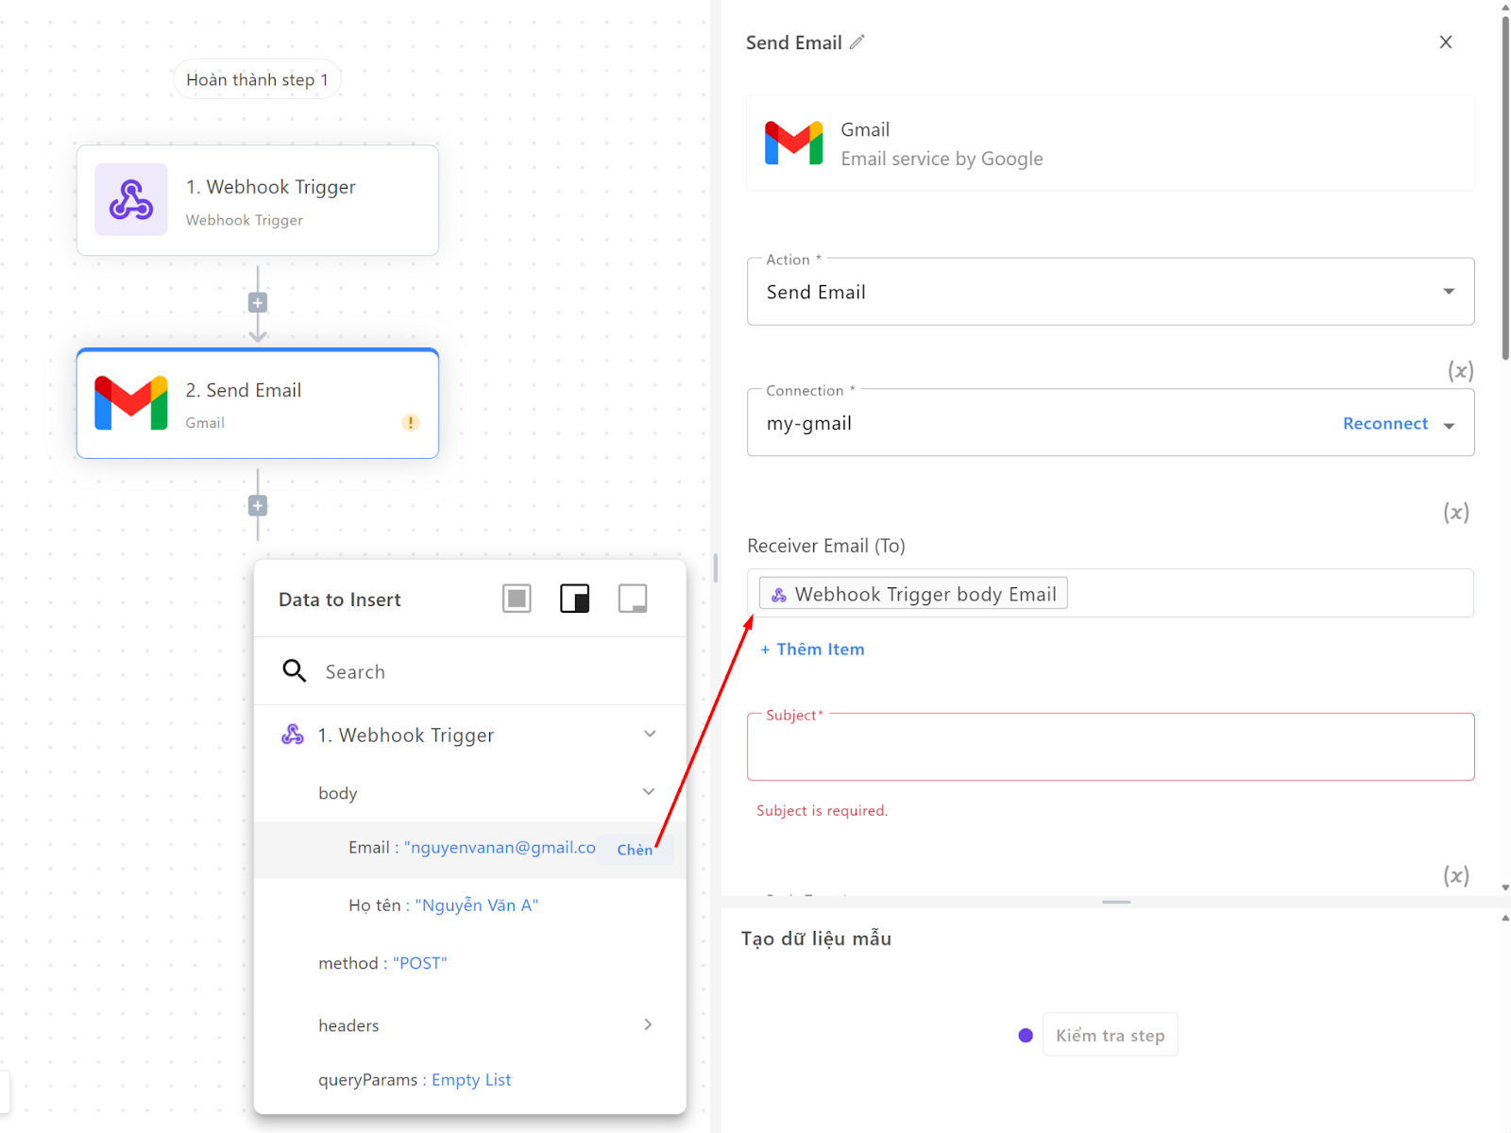The image size is (1511, 1133).
Task: Toggle dynamic value (x) below the Subject field
Action: tap(1456, 875)
